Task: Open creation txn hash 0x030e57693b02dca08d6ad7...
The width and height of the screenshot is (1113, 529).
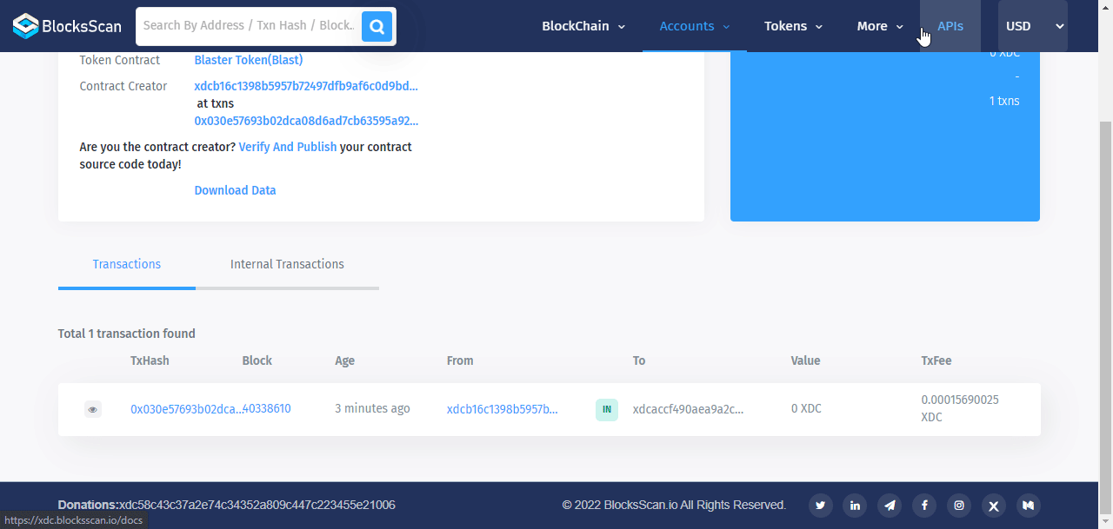Action: pyautogui.click(x=306, y=122)
